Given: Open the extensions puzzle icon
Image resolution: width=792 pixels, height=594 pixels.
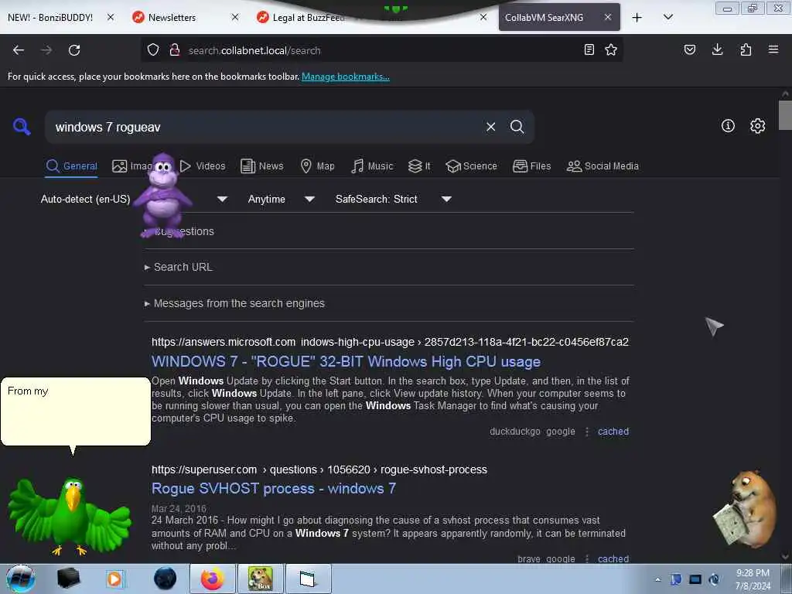Looking at the screenshot, I should 746,49.
